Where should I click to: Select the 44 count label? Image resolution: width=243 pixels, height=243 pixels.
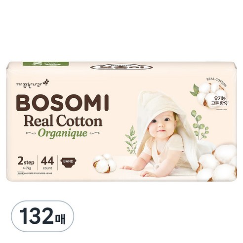(47, 162)
